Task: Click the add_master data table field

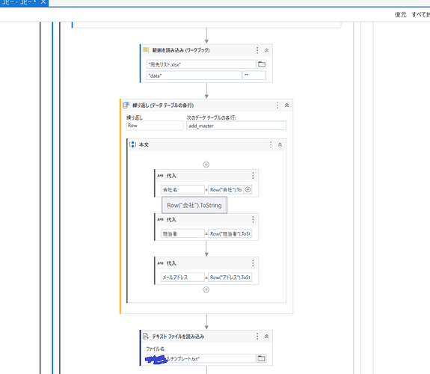Action: point(236,126)
